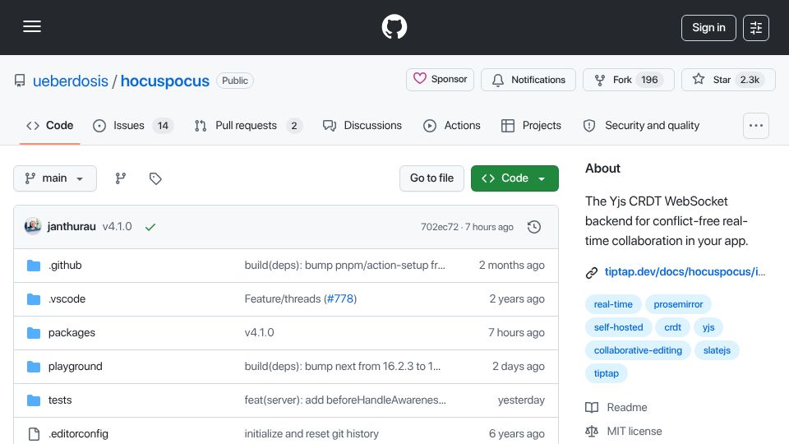View tags icon

(x=155, y=178)
